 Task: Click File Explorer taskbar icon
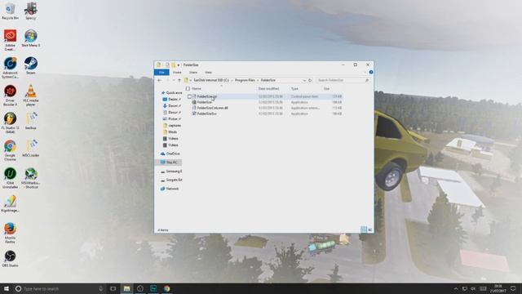pyautogui.click(x=127, y=288)
